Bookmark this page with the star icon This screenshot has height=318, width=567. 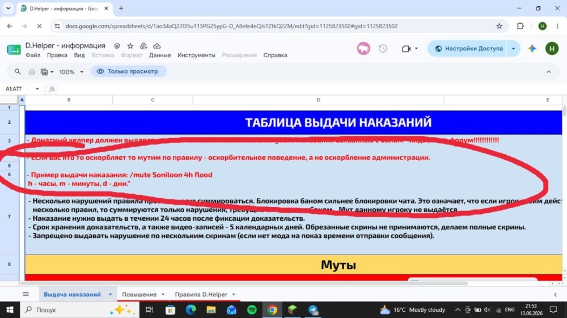pyautogui.click(x=500, y=26)
